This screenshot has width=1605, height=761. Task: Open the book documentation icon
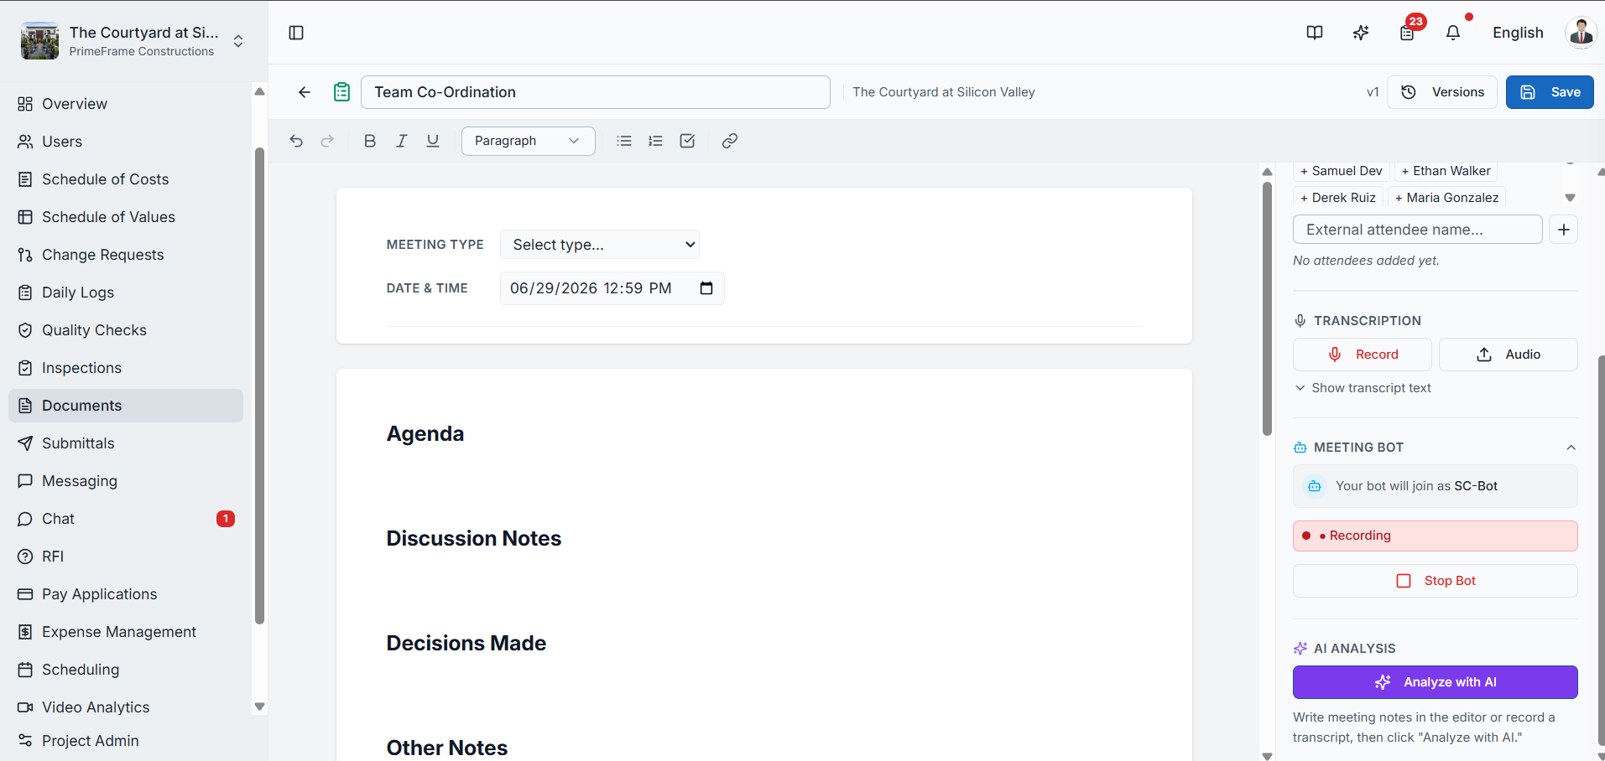pyautogui.click(x=1315, y=33)
